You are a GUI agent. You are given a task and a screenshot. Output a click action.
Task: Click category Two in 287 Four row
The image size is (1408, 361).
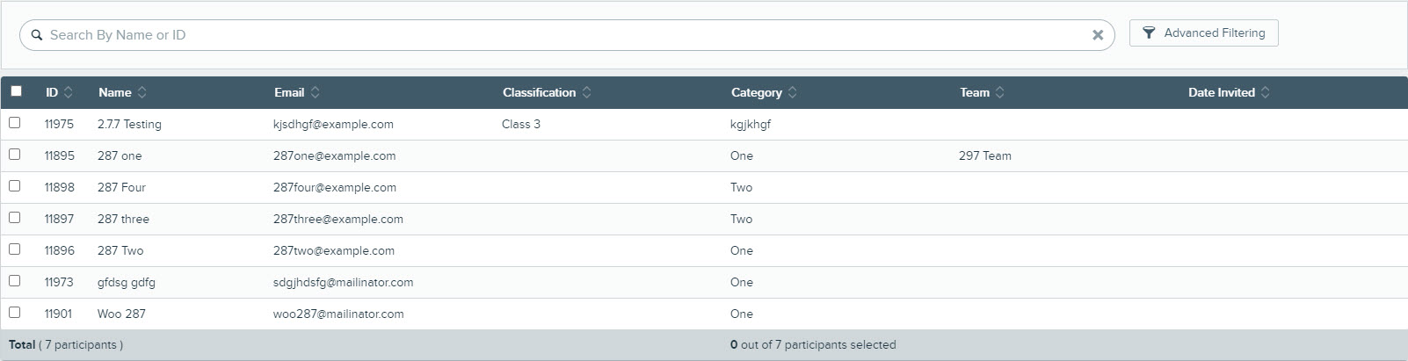coord(742,187)
